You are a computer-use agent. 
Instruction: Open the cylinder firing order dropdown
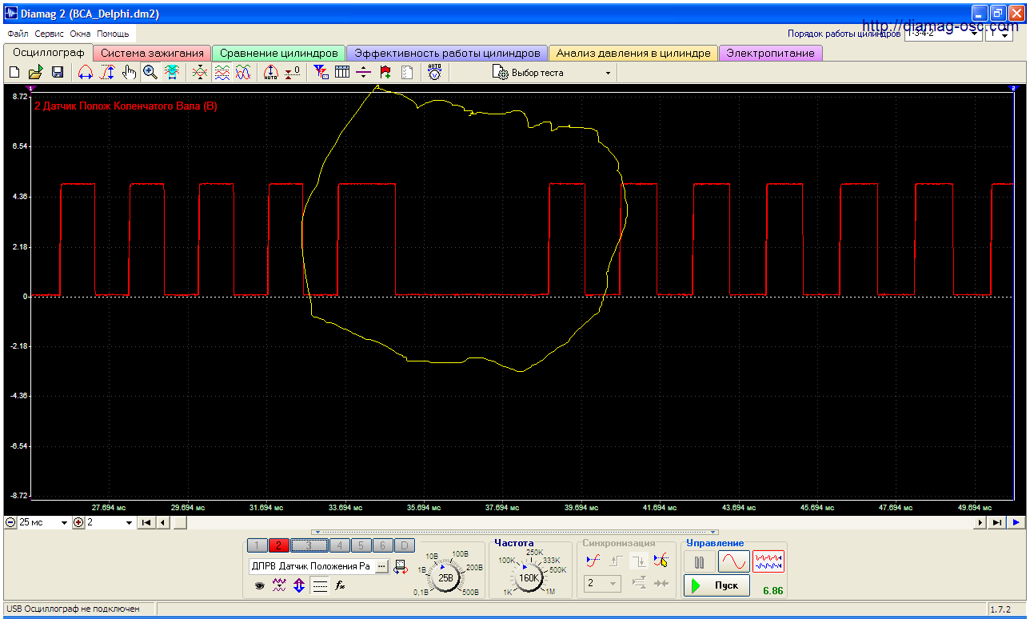944,34
